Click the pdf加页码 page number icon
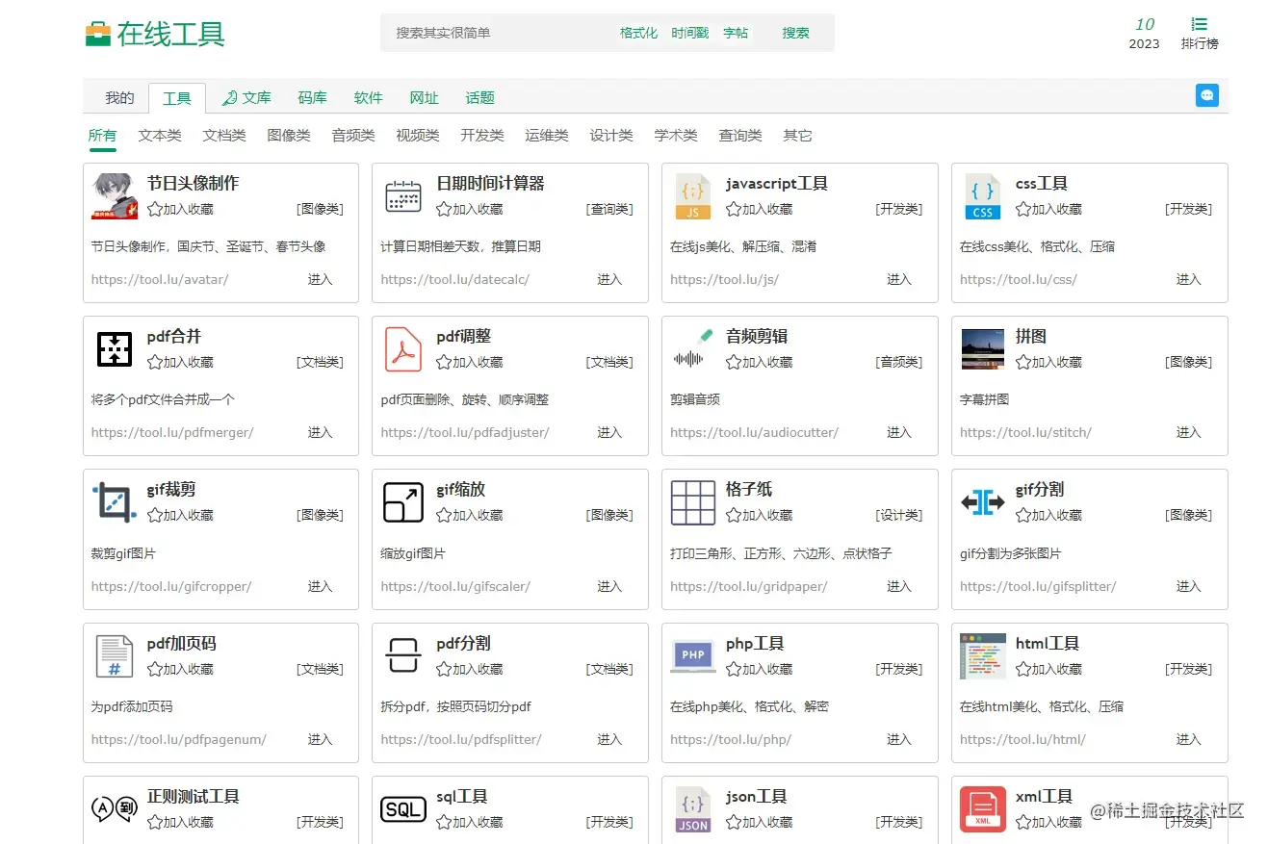 click(115, 656)
